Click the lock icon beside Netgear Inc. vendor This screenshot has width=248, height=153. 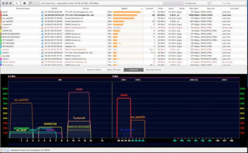click(42, 46)
